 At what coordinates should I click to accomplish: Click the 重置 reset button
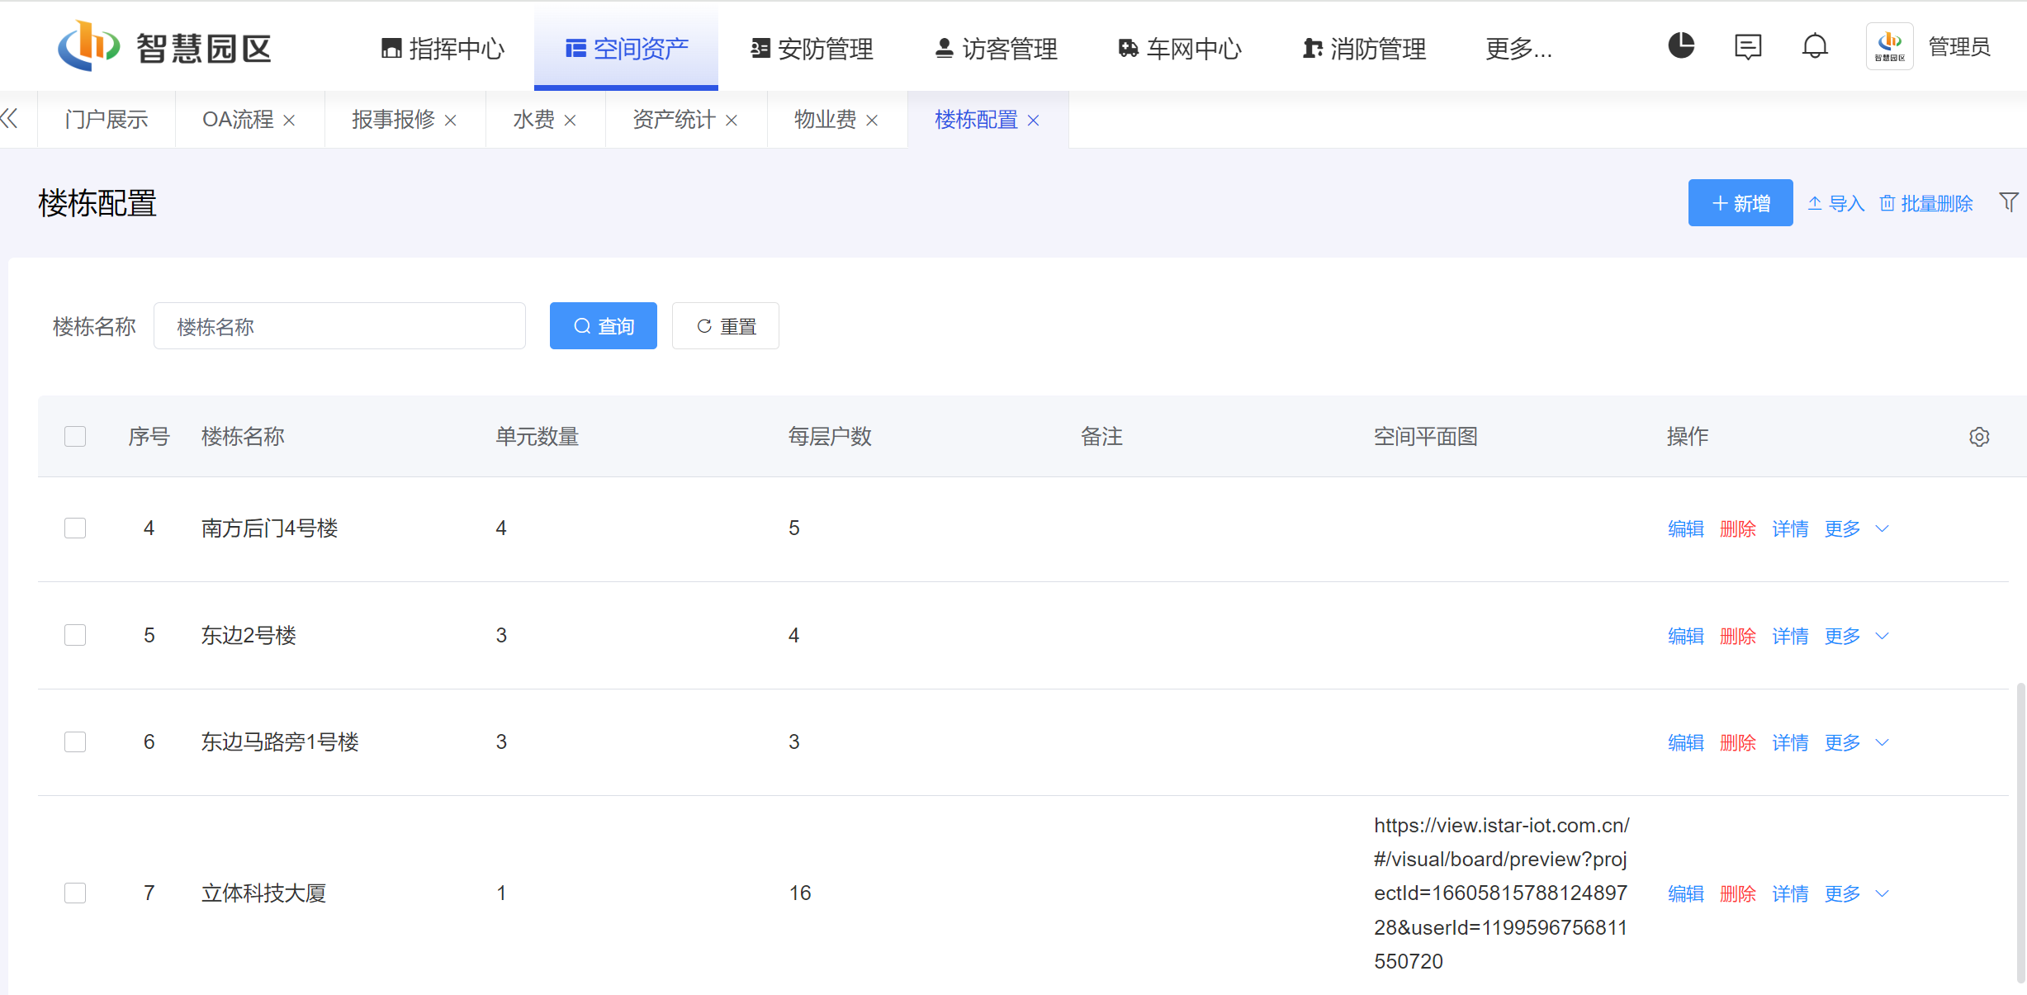coord(726,326)
